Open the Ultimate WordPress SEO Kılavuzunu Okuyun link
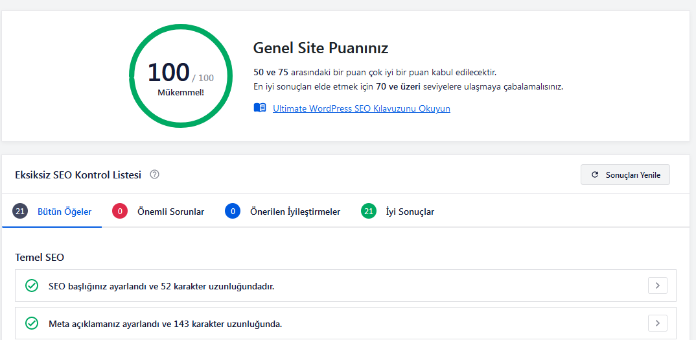696x340 pixels. [362, 108]
